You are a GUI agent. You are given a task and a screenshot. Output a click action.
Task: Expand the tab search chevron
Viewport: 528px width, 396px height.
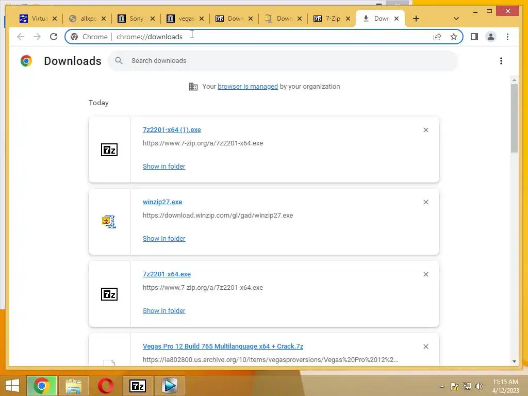pyautogui.click(x=456, y=19)
